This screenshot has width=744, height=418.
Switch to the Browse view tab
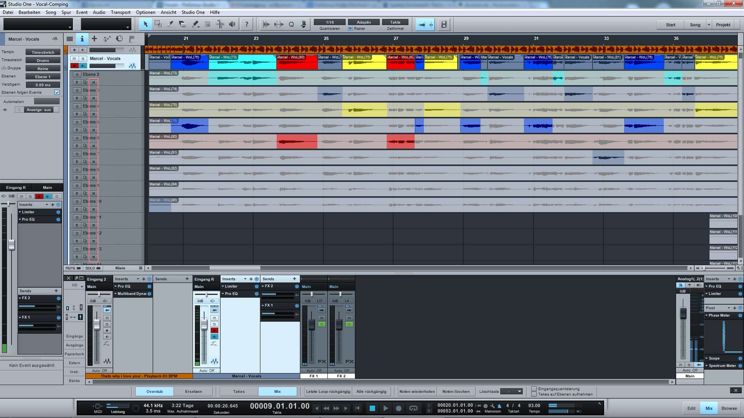point(729,408)
